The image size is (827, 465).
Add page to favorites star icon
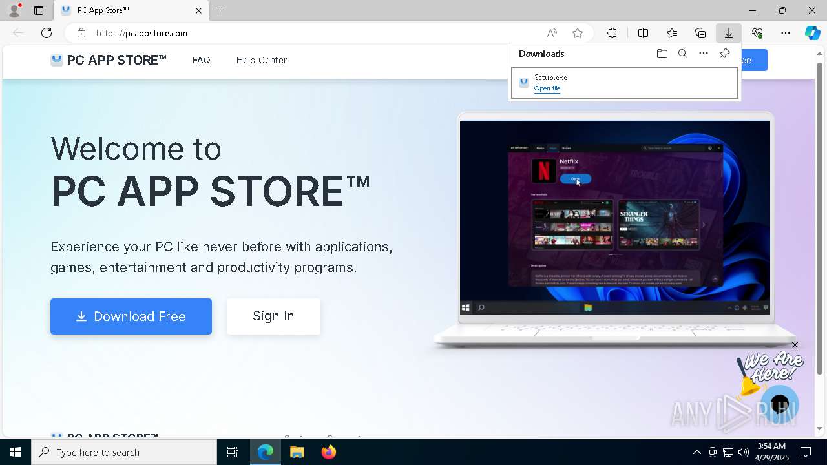pos(578,33)
